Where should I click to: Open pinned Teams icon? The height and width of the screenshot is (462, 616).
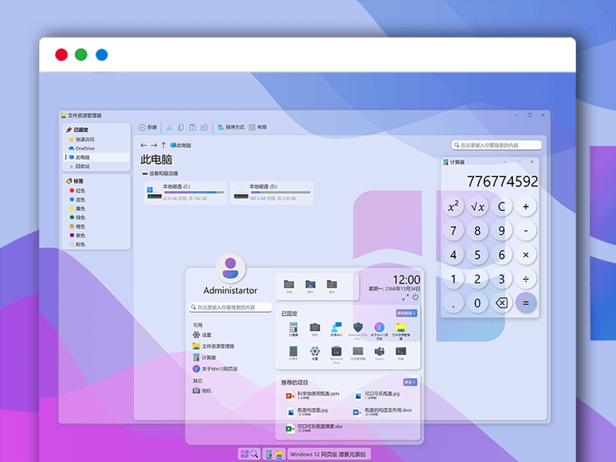(379, 353)
